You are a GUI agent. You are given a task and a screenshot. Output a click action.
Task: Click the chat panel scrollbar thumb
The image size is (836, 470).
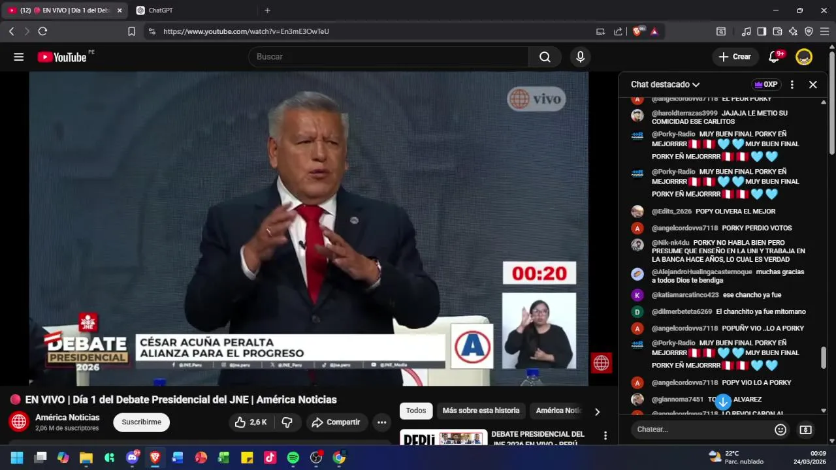pos(824,358)
